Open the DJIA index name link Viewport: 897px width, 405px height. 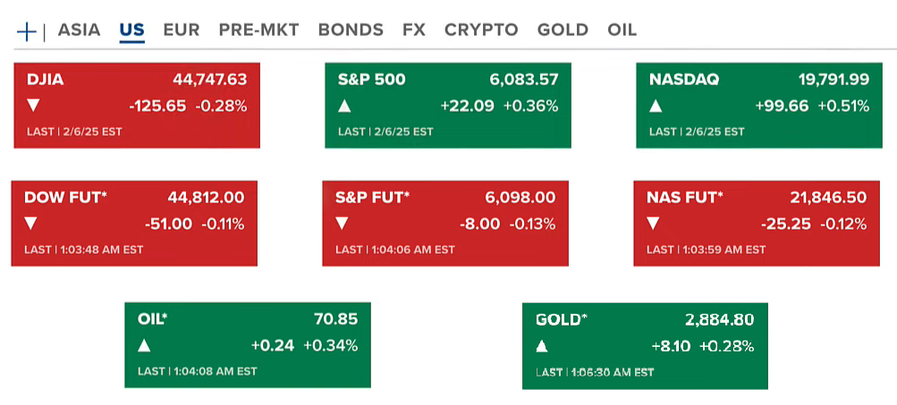pyautogui.click(x=46, y=80)
